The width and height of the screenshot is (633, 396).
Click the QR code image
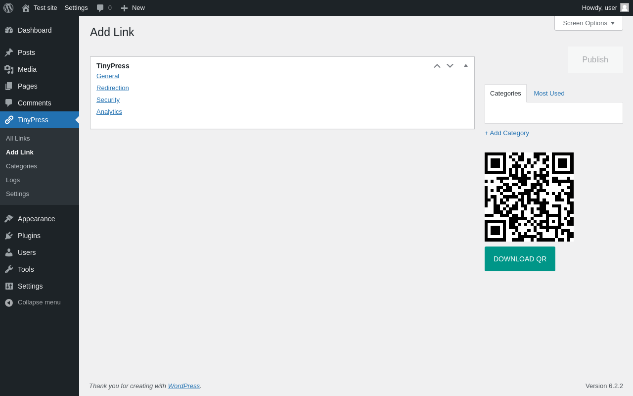pyautogui.click(x=529, y=197)
